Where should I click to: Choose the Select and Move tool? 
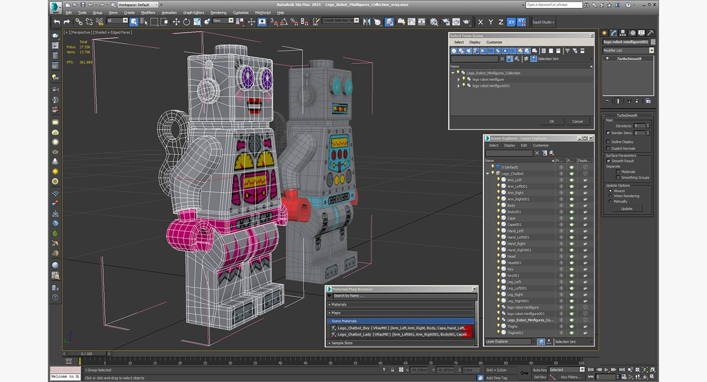click(176, 22)
